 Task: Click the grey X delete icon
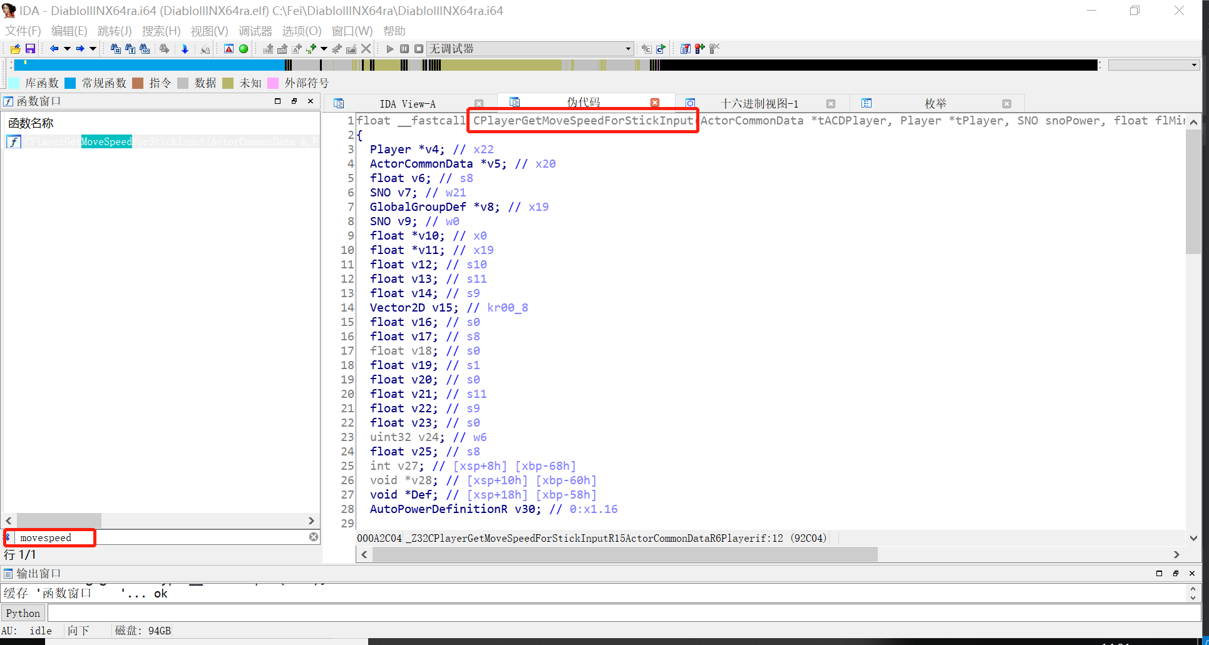coord(366,49)
